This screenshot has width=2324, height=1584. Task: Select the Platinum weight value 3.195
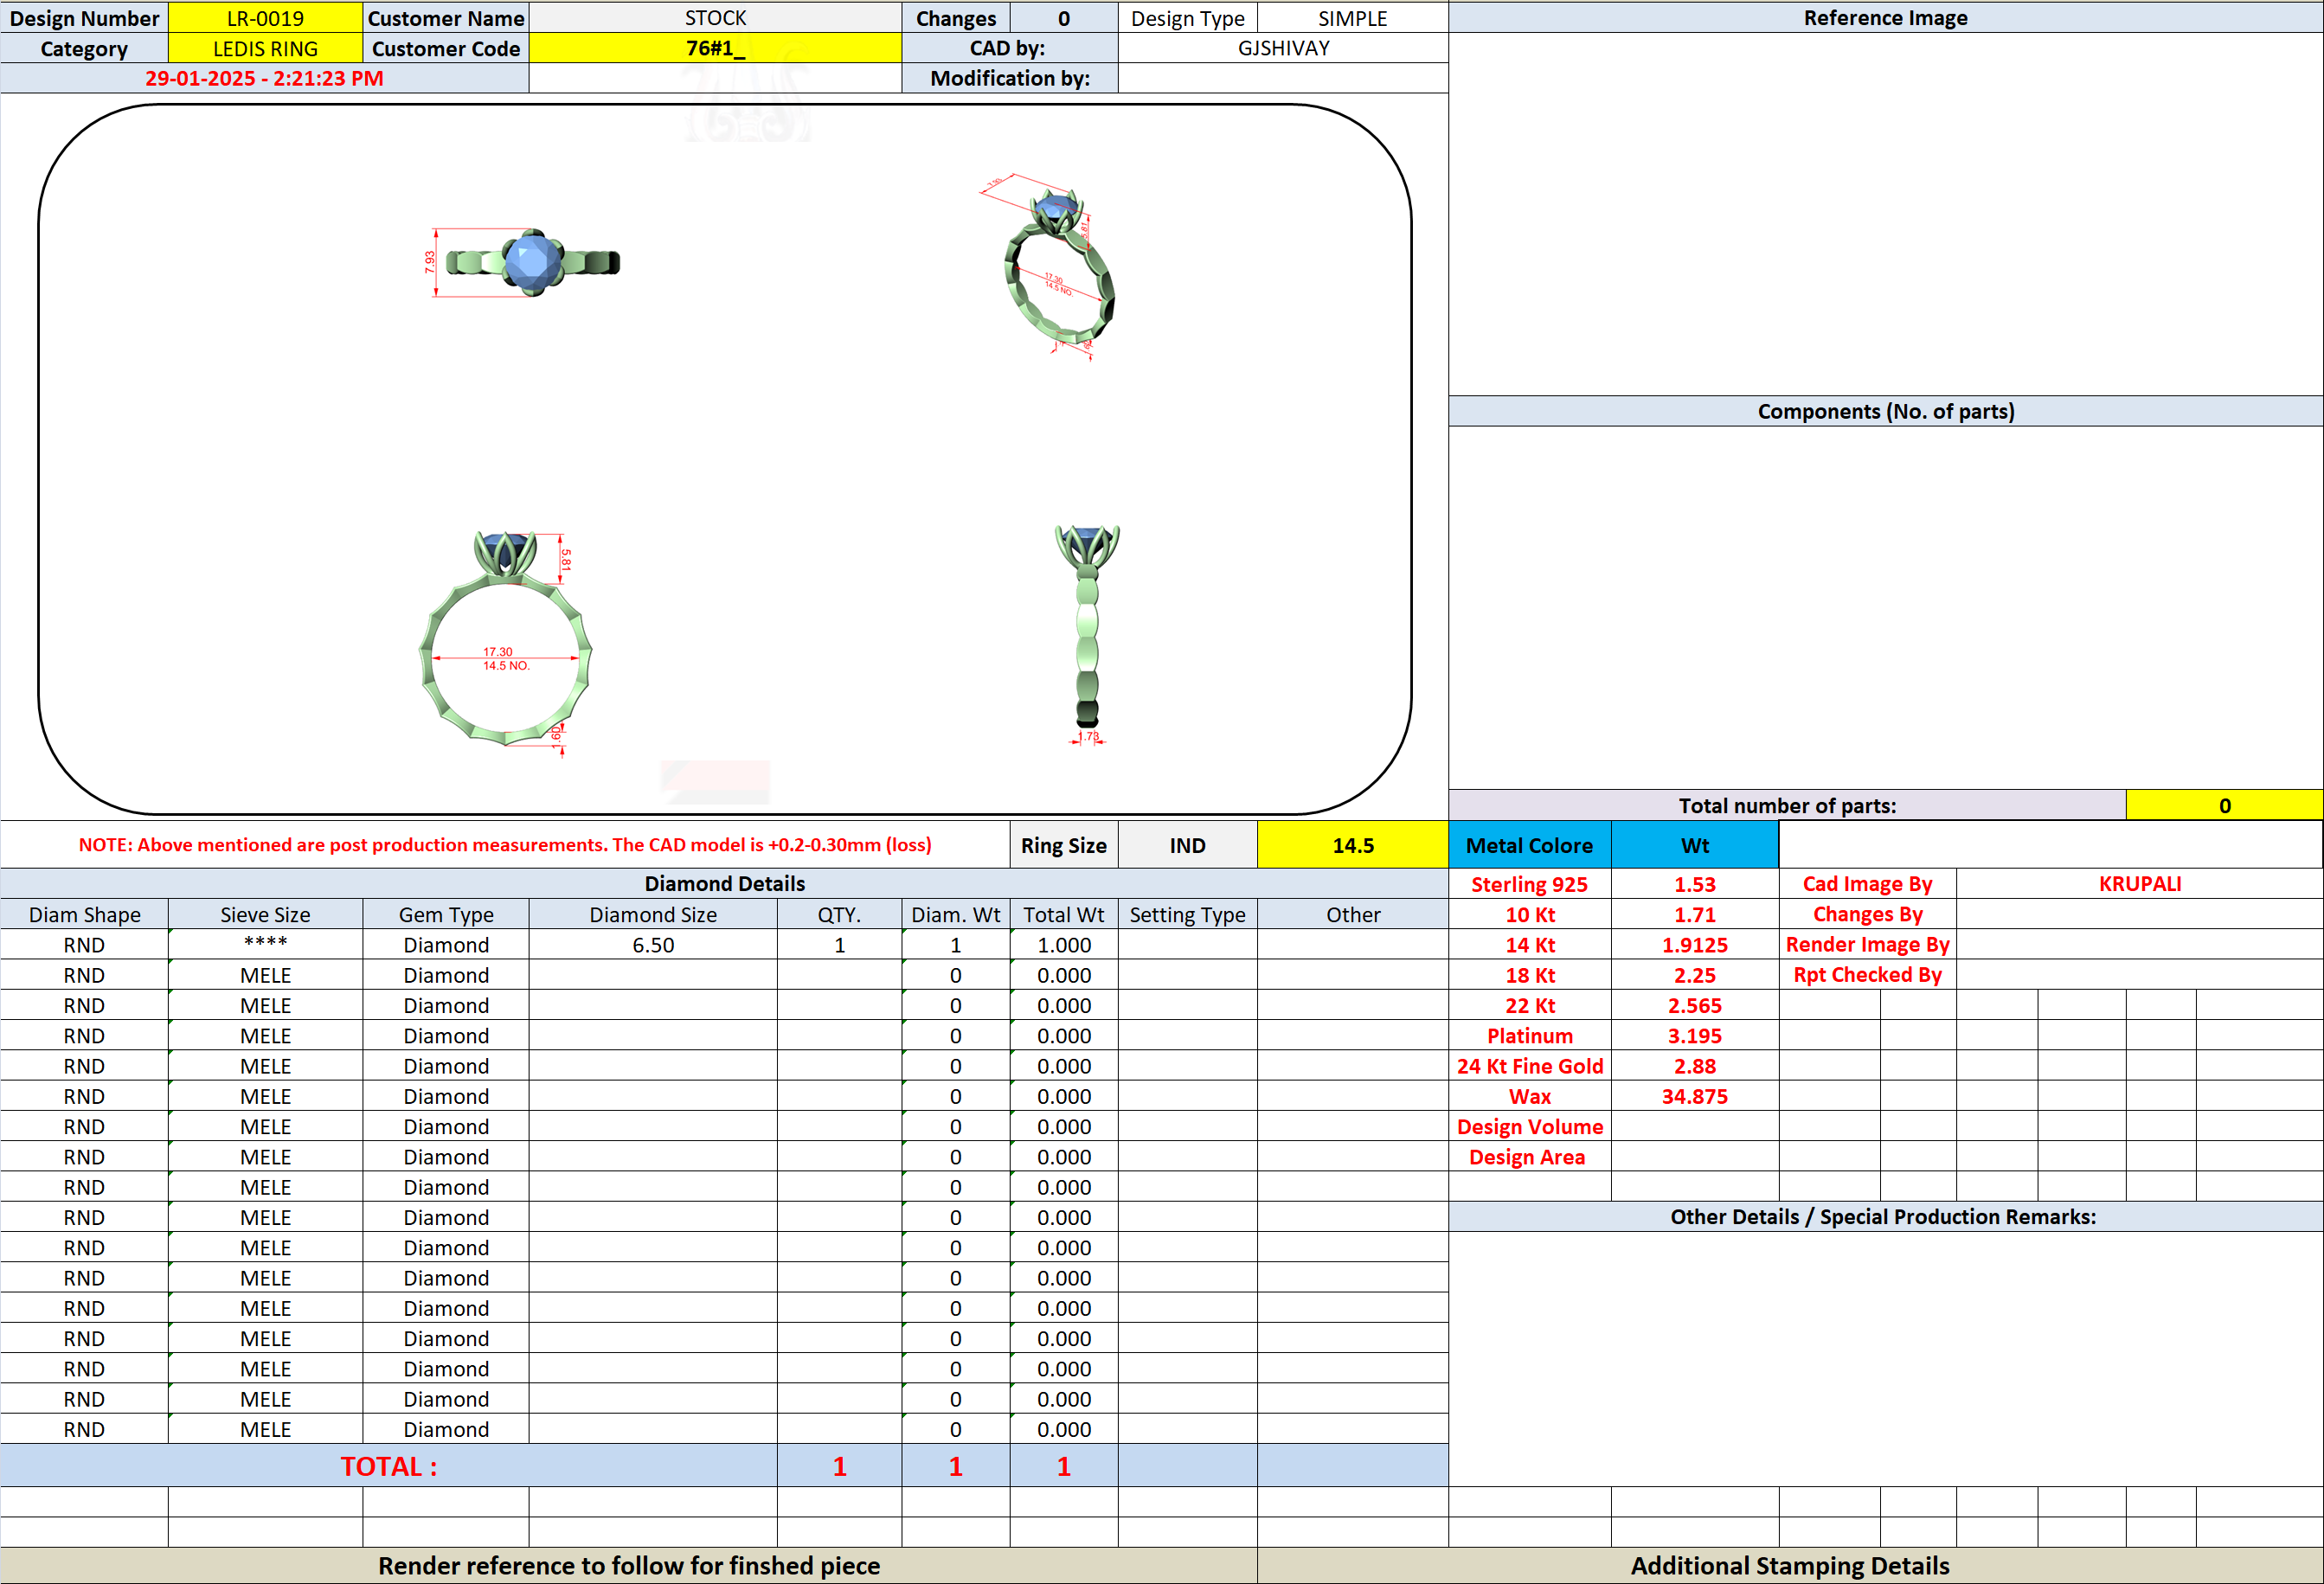tap(1695, 1035)
